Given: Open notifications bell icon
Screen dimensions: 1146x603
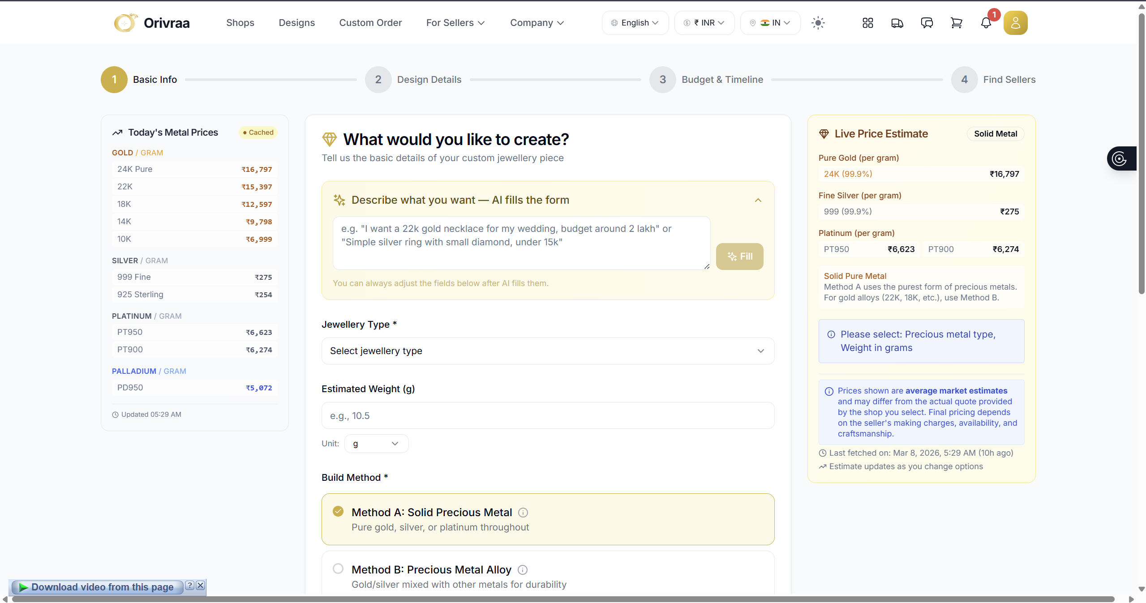Looking at the screenshot, I should point(986,23).
